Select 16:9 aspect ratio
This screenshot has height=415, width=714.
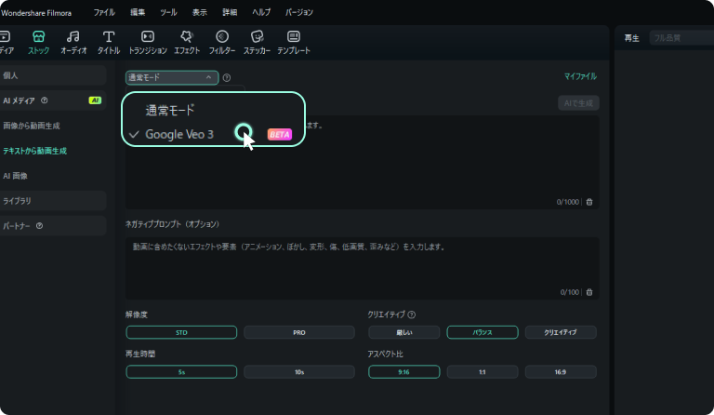tap(561, 371)
